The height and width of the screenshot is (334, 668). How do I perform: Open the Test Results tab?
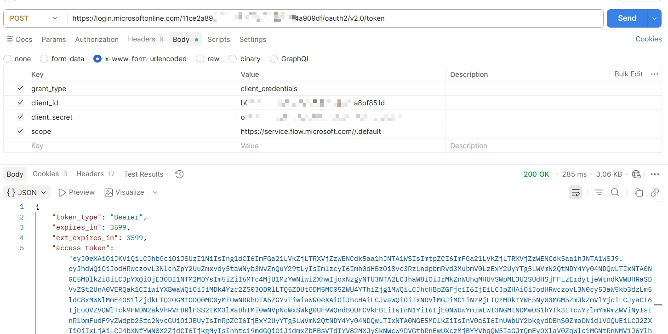point(143,174)
